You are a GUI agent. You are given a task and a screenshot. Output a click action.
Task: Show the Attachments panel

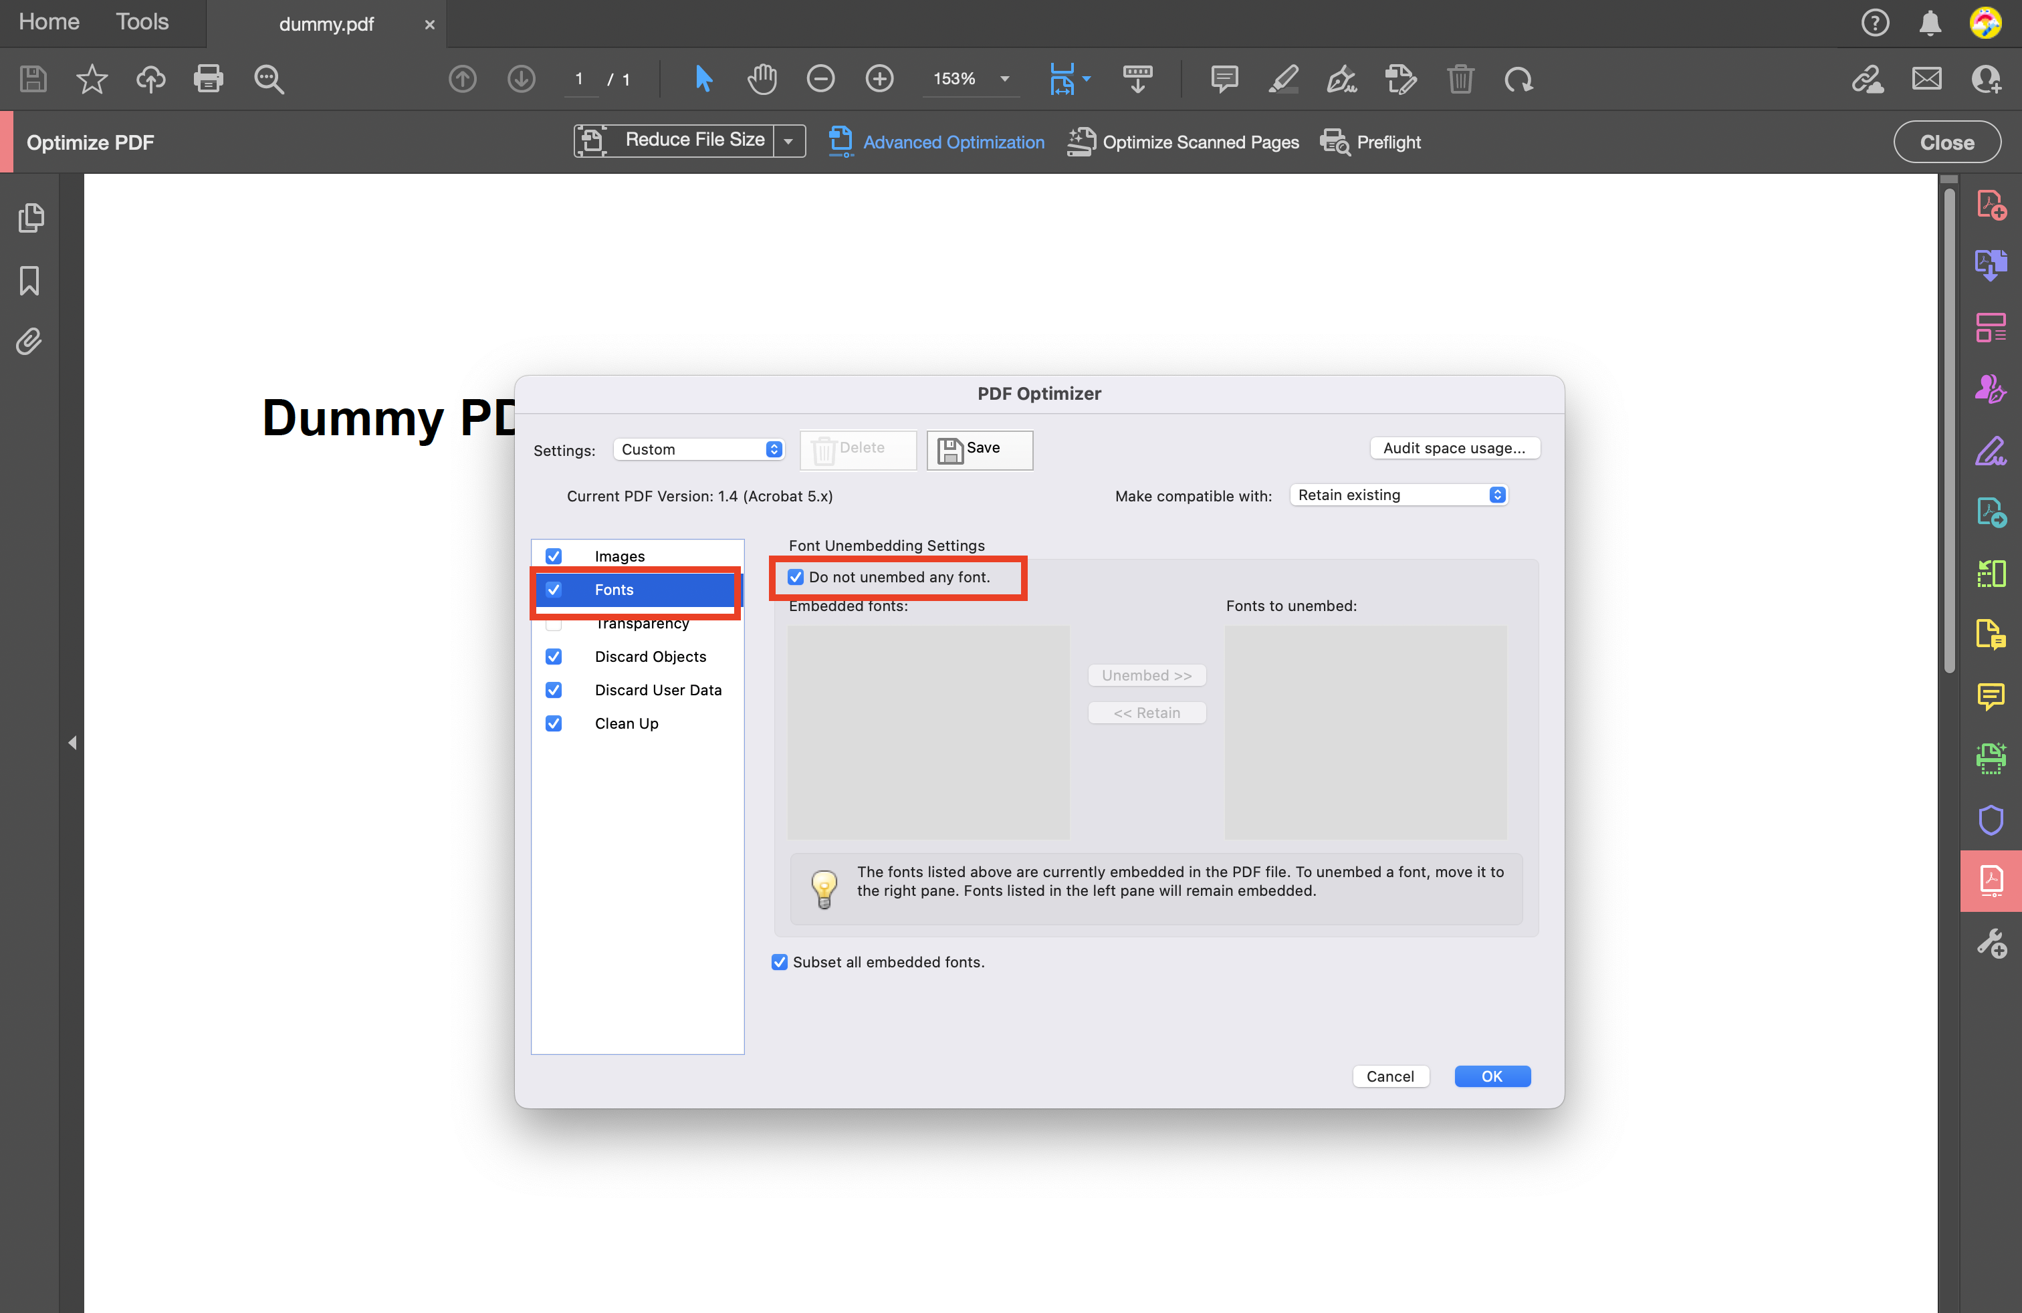[29, 340]
